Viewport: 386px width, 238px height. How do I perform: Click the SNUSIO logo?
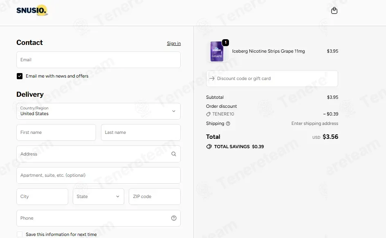tap(32, 10)
